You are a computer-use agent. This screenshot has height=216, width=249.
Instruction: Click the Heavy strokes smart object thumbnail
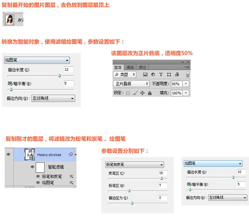[30, 154]
